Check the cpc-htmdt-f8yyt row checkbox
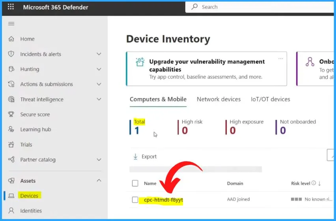This screenshot has height=221, width=336. (x=135, y=200)
